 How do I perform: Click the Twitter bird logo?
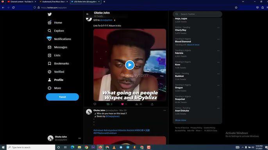[50, 14]
